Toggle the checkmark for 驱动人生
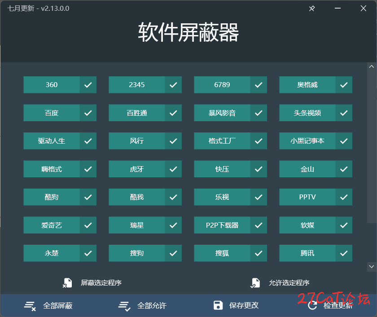 (88, 141)
